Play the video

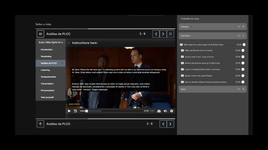point(69,111)
